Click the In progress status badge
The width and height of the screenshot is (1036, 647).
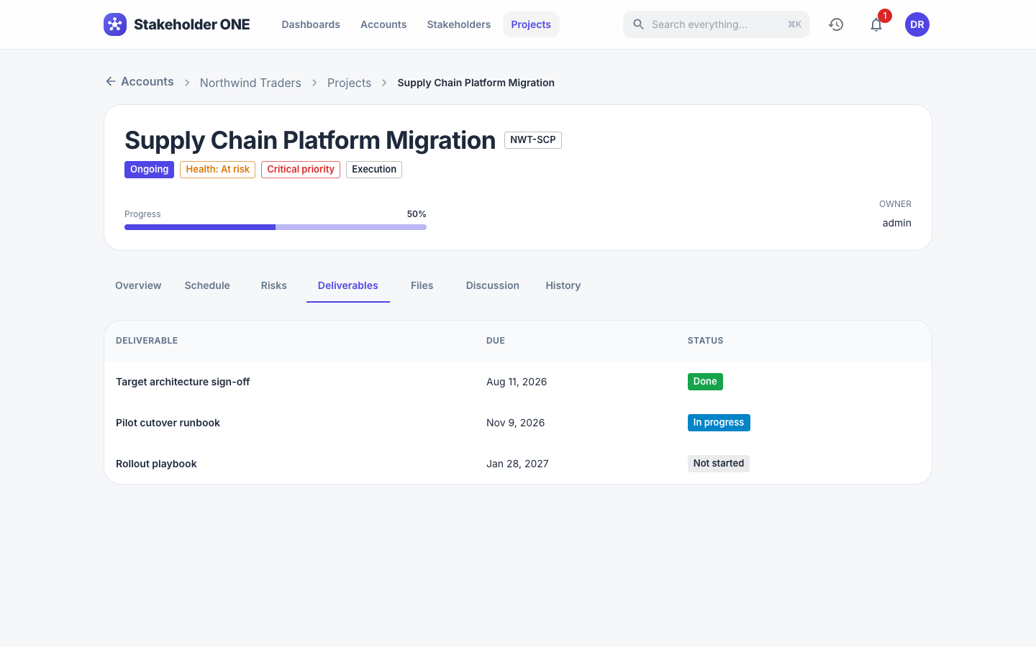[x=719, y=423]
